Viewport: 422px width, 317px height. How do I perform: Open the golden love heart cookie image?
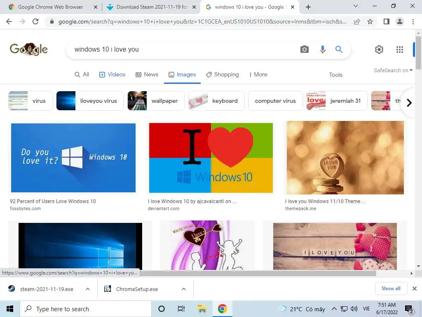pos(345,158)
